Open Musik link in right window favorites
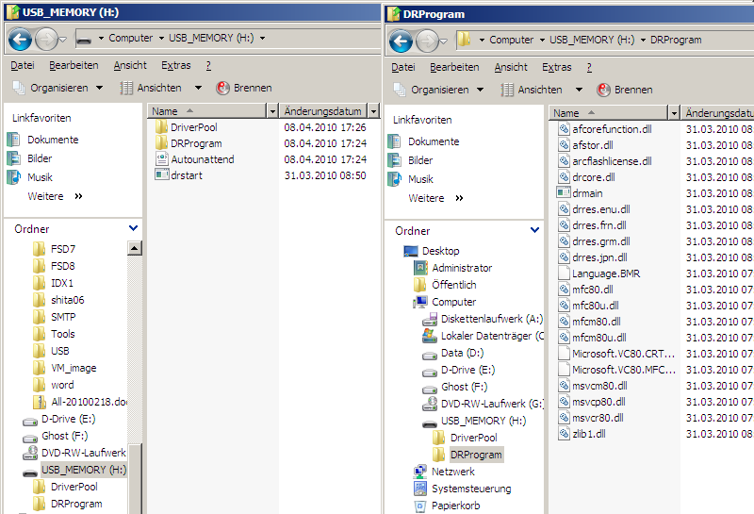 tap(420, 179)
